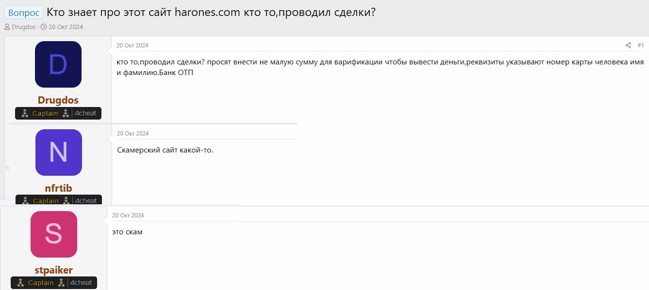Screen dimensions: 649x290
Task: Click nfrtib Captain 4cheat rank badge
Action: 59,200
